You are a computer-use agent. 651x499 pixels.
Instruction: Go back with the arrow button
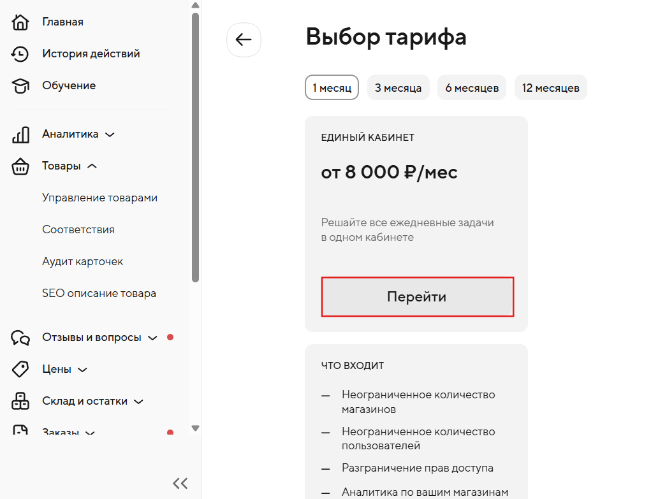[244, 40]
